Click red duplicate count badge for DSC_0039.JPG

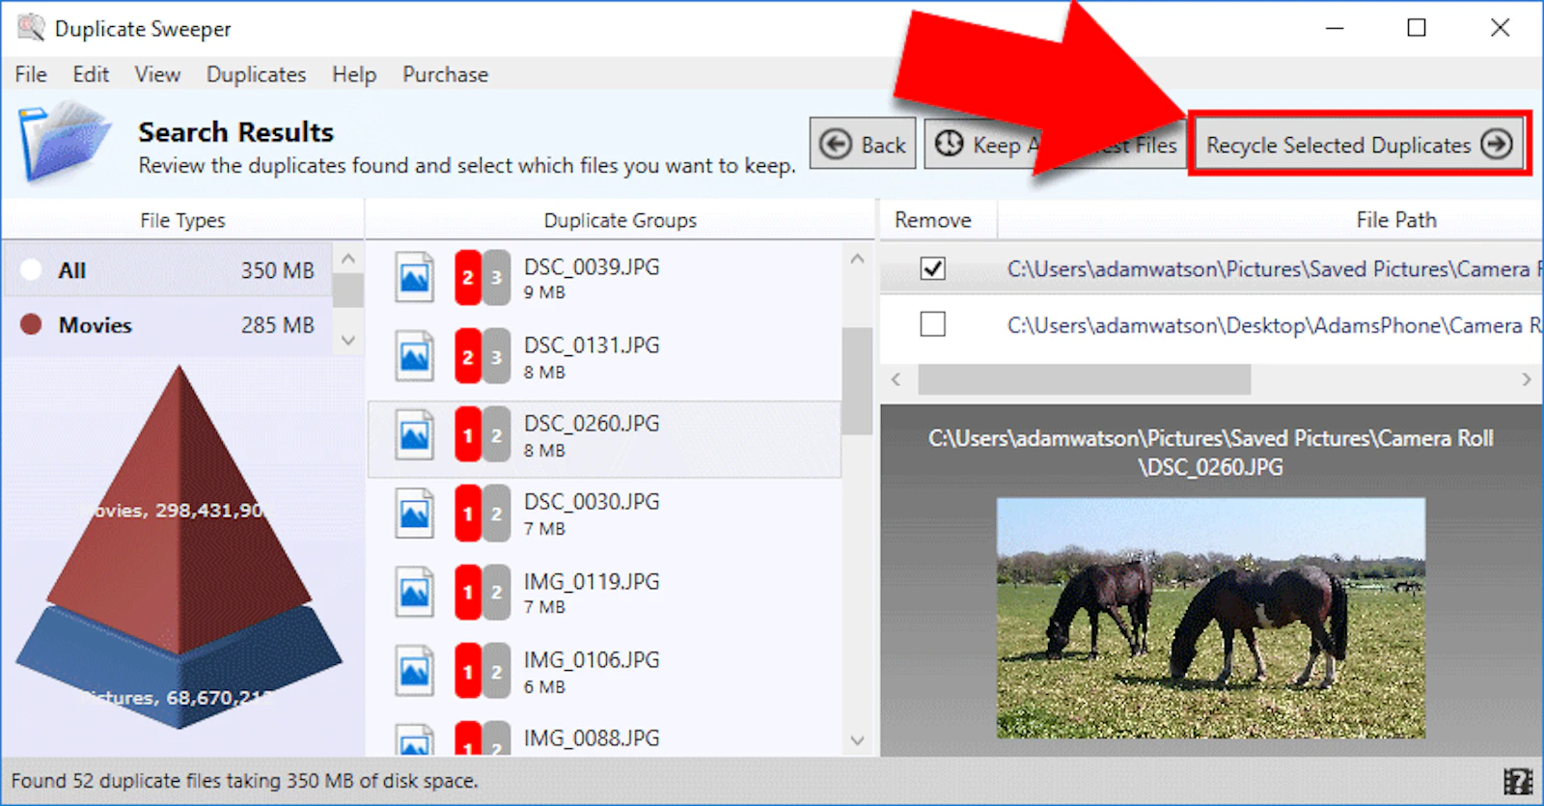coord(468,278)
